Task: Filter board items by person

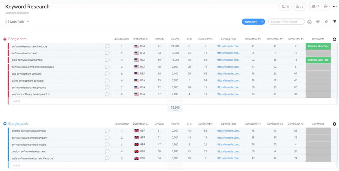Action: point(309,21)
